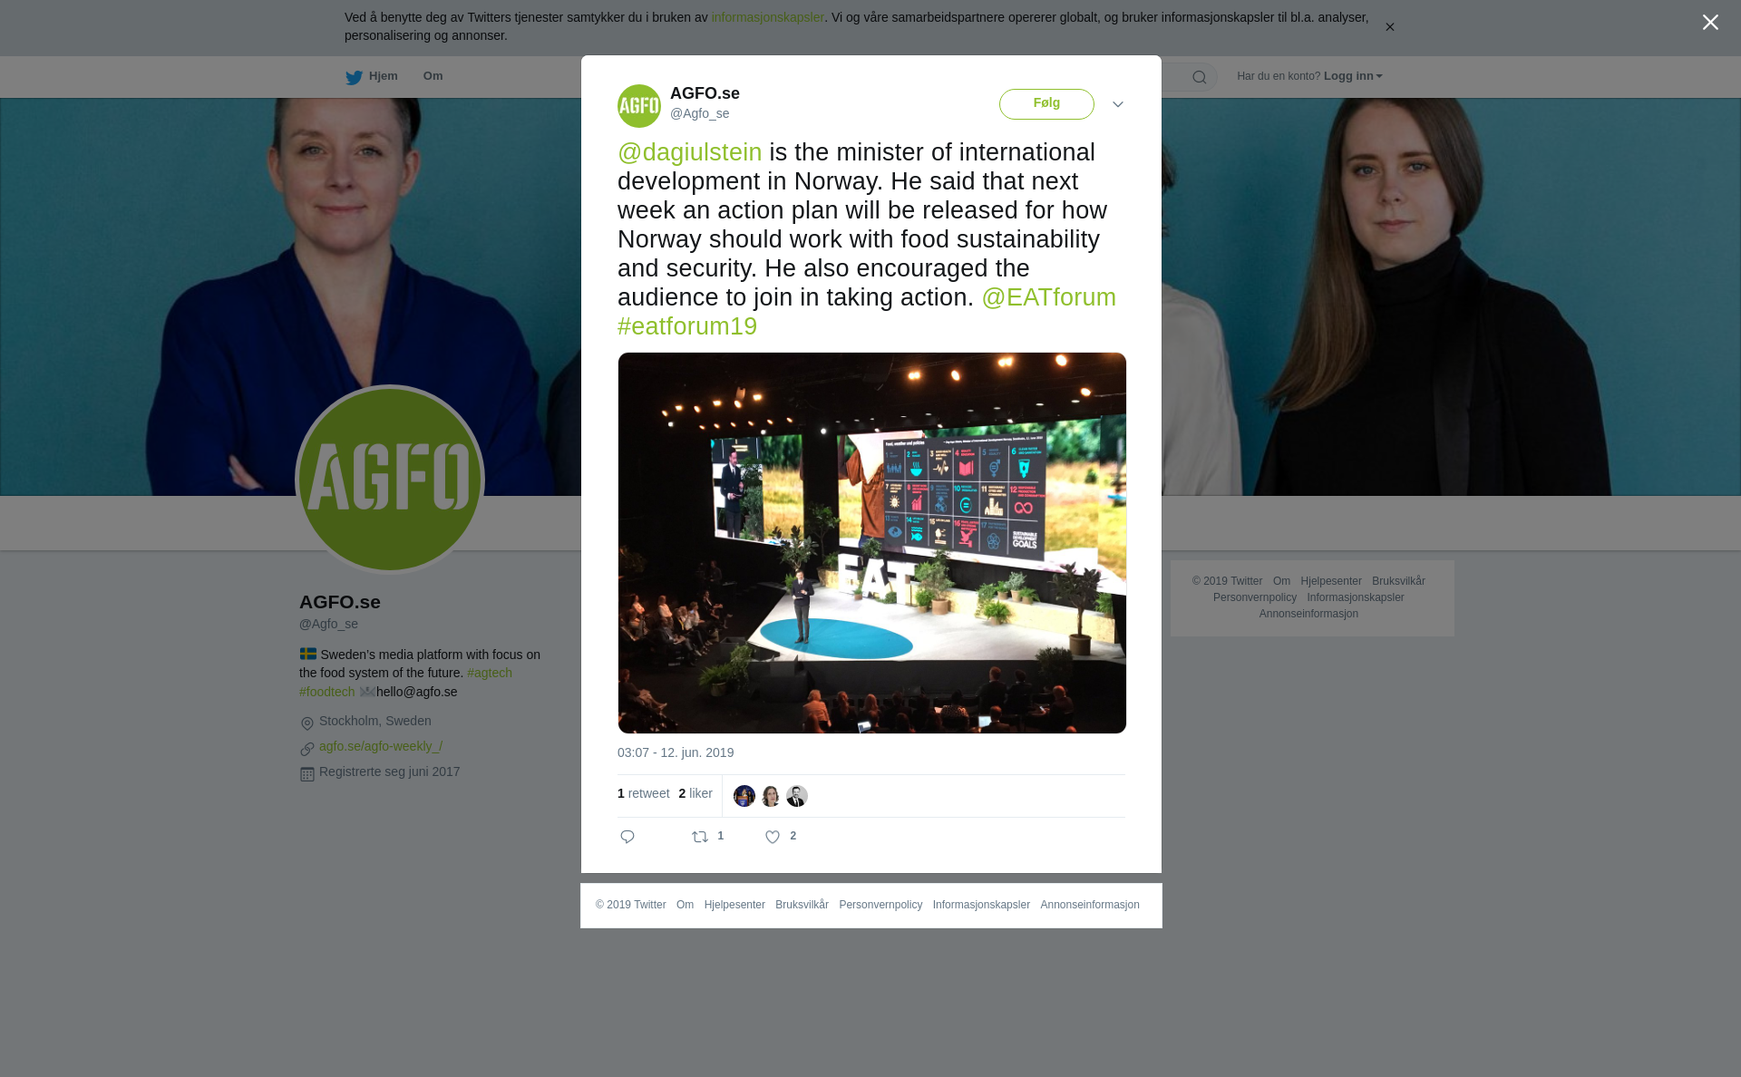Open the AGFO round avatar in the tweet
Image resolution: width=1741 pixels, height=1077 pixels.
click(x=639, y=106)
